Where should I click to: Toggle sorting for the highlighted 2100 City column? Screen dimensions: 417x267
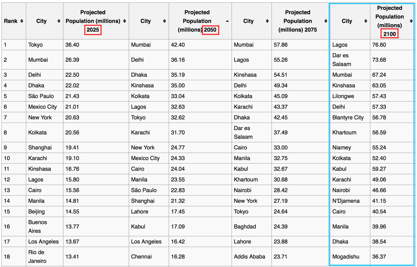(x=367, y=21)
